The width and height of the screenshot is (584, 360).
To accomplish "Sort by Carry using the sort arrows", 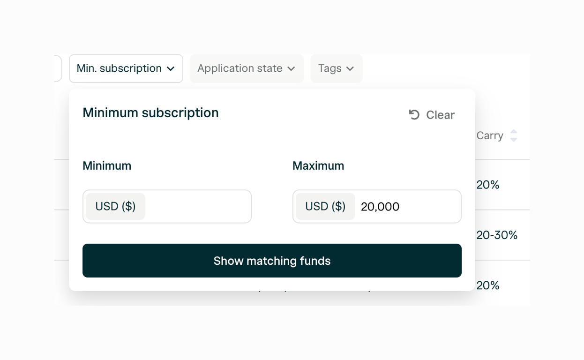I will tap(514, 135).
